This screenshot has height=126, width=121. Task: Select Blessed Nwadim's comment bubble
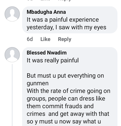[x=70, y=87]
